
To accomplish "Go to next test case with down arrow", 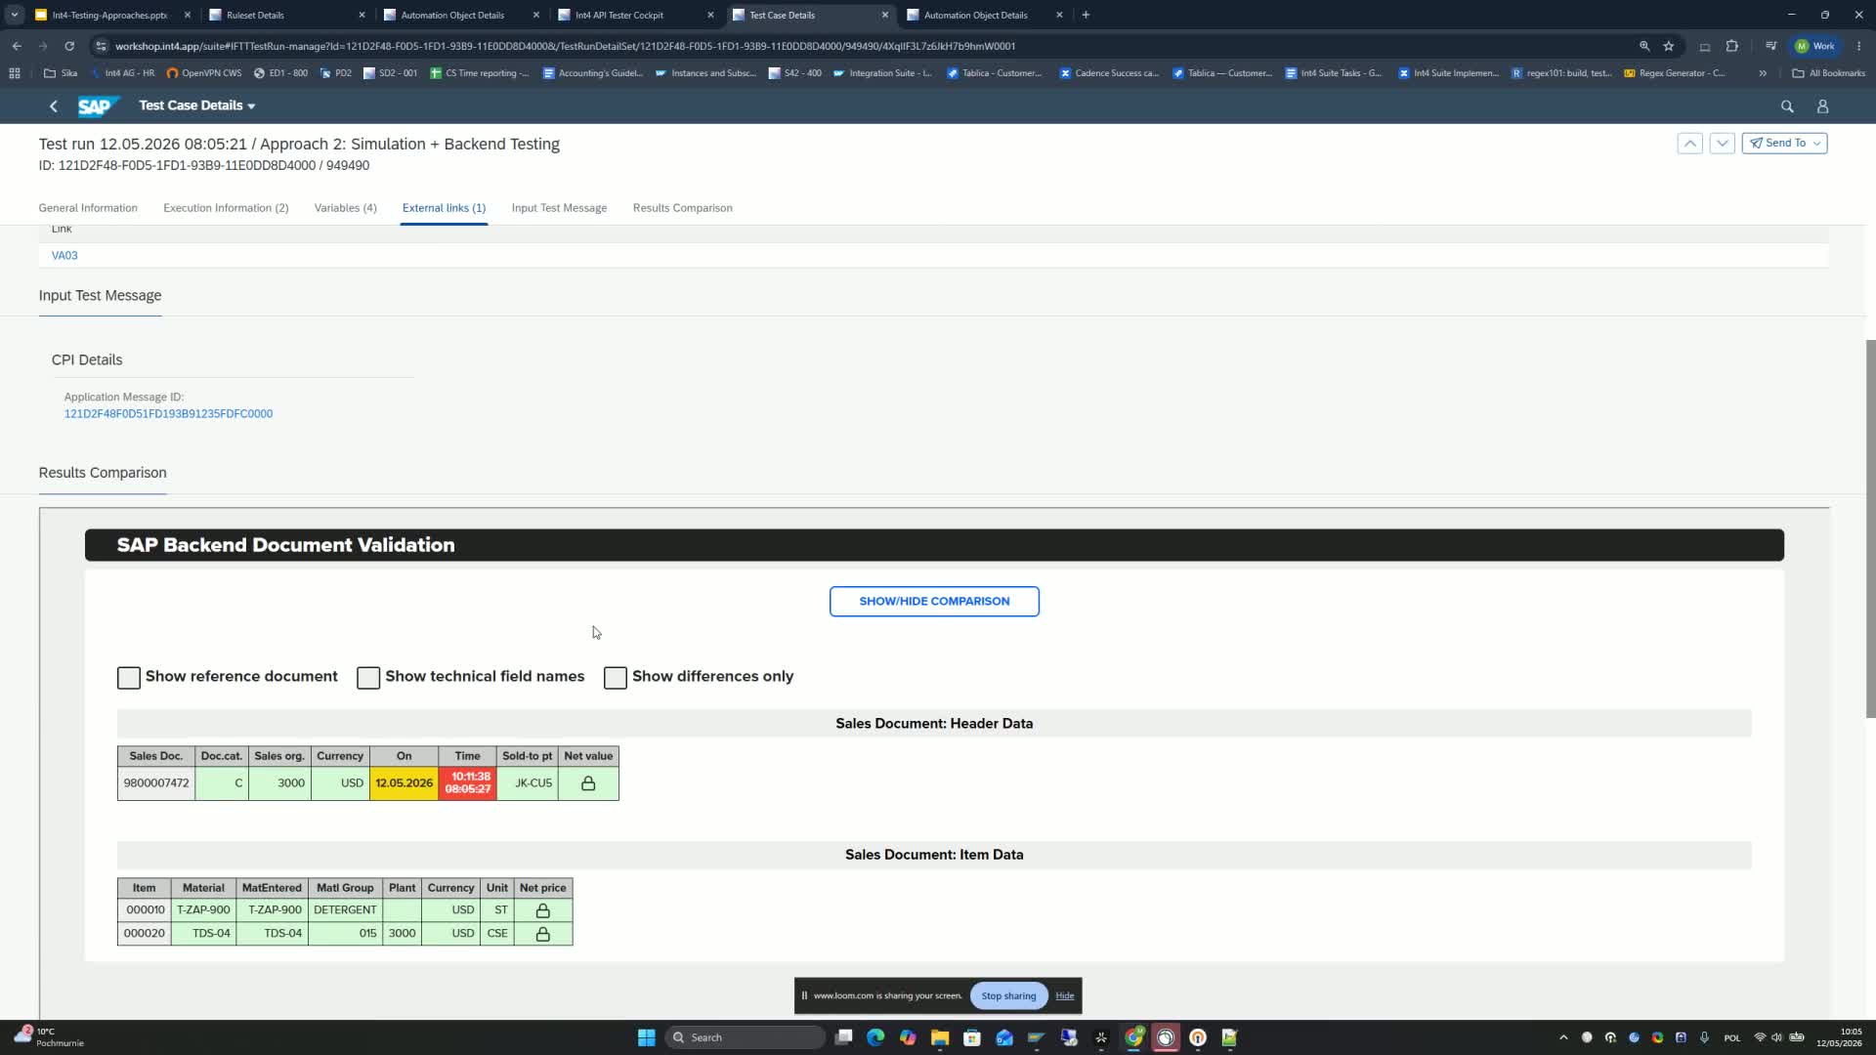I will pyautogui.click(x=1722, y=143).
